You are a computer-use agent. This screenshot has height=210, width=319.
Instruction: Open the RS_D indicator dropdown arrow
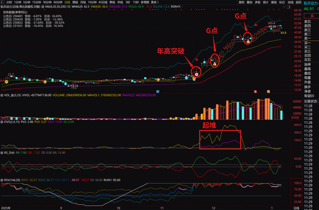[x=2, y=153]
